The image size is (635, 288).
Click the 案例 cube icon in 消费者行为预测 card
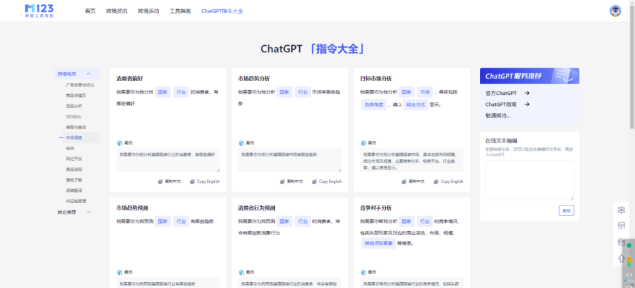tap(241, 272)
